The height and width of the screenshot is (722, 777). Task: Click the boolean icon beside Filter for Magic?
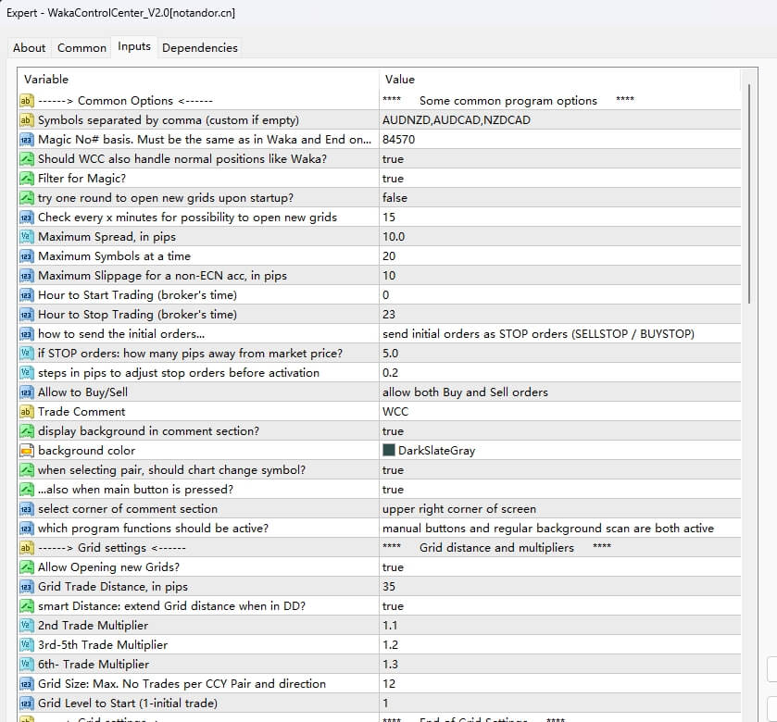coord(27,179)
